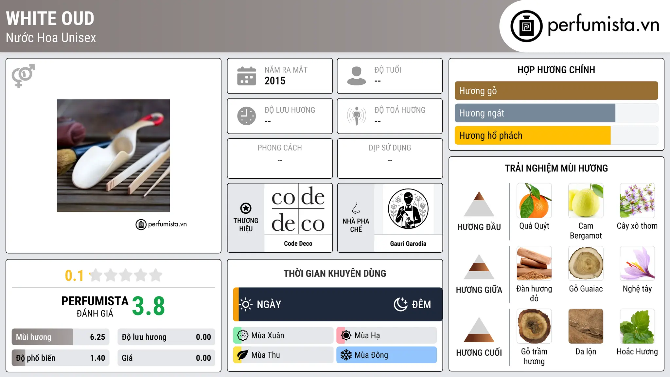Click the star badge icon above Thương hiệu
This screenshot has width=670, height=377.
point(246,208)
